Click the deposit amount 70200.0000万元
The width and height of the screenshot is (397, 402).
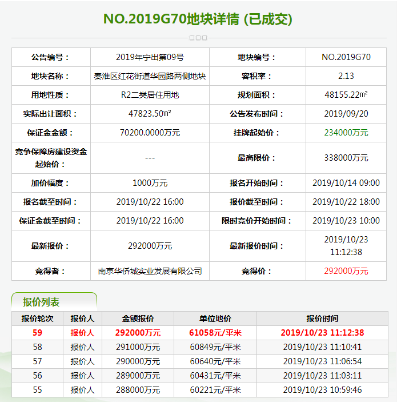[150, 133]
